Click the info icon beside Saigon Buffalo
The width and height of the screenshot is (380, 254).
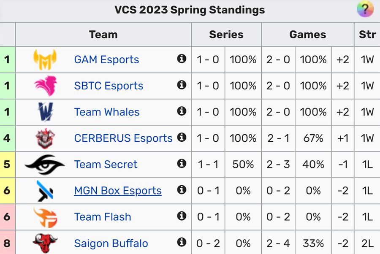pos(182,242)
